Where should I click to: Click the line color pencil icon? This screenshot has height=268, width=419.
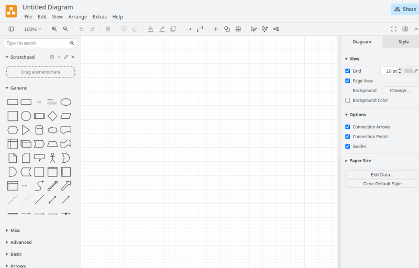[162, 29]
